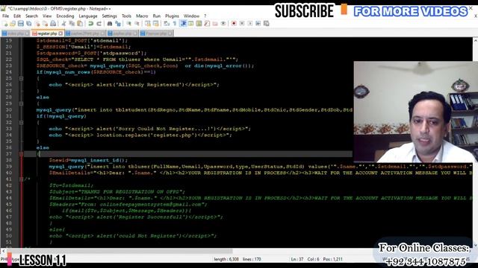
Task: Open the Plugins menu
Action: click(172, 16)
